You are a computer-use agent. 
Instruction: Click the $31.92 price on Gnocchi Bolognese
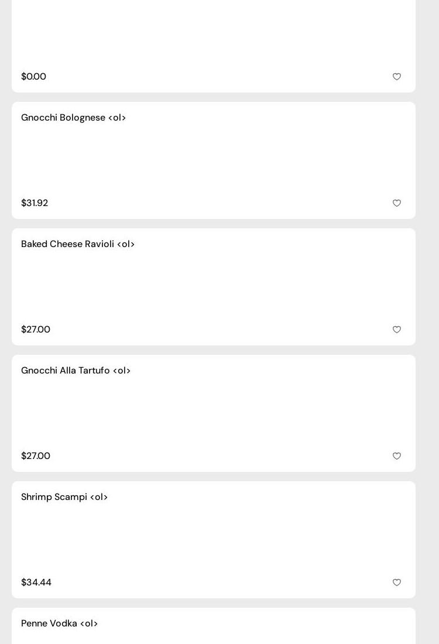[x=35, y=203]
